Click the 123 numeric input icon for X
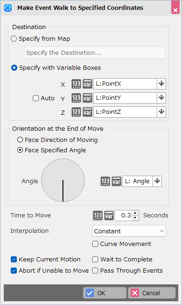Viewport: 182px width, 305px height. click(x=76, y=84)
